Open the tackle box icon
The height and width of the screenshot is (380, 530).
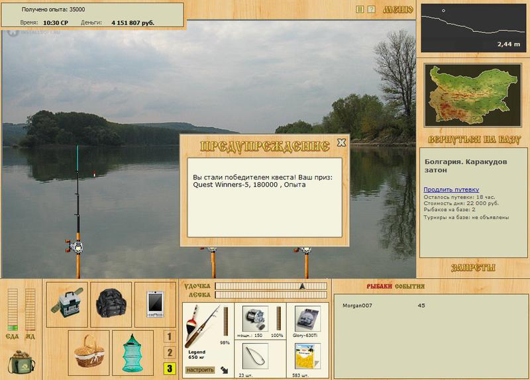[67, 305]
